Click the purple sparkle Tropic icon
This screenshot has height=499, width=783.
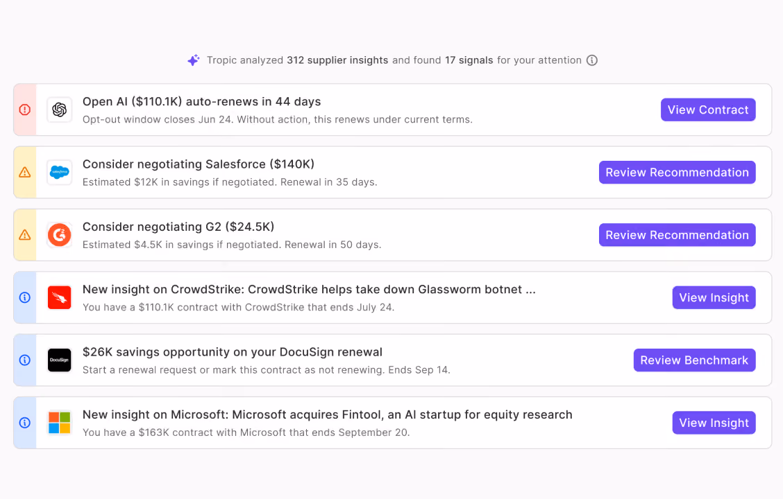[193, 60]
